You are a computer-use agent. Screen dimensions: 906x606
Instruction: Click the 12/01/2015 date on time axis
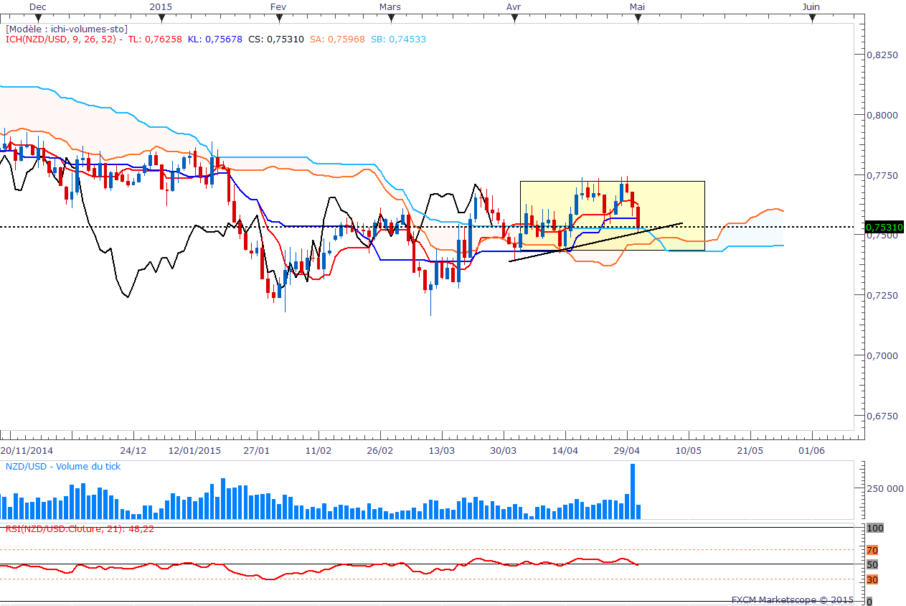click(x=194, y=450)
